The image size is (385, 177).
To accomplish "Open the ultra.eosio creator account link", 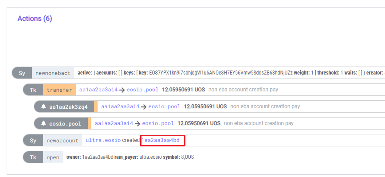I will pos(103,141).
